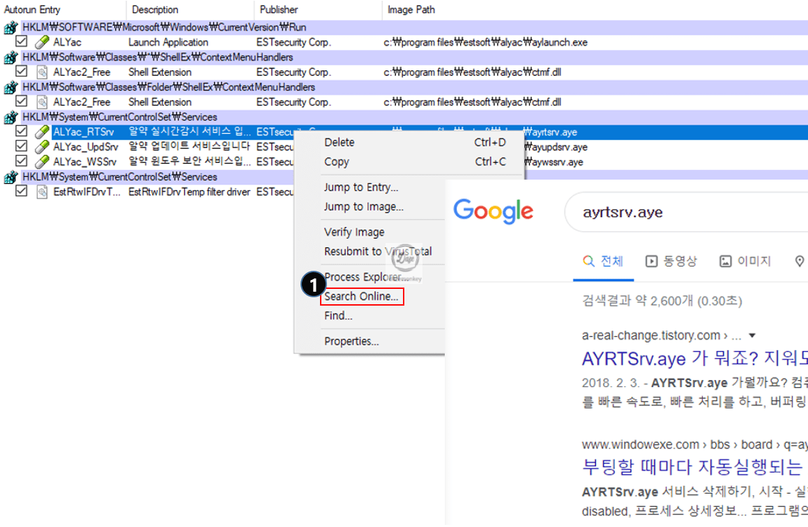Image resolution: width=808 pixels, height=527 pixels.
Task: Select Jump to Entry... in context menu
Action: tap(360, 187)
